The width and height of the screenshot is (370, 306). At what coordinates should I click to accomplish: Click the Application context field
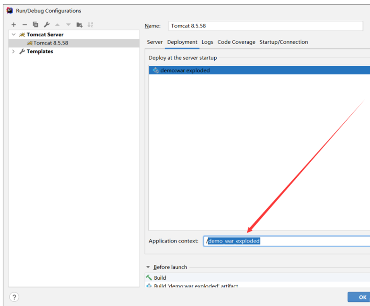(287, 241)
